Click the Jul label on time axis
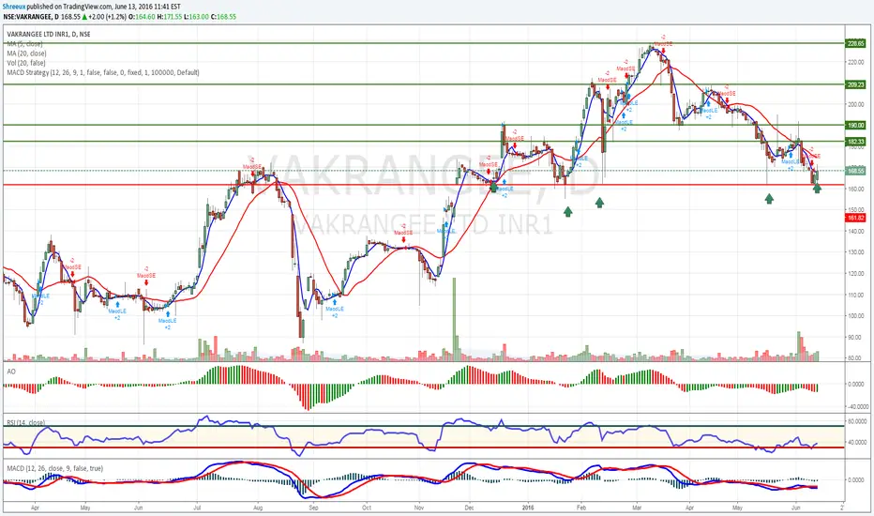 pyautogui.click(x=197, y=508)
